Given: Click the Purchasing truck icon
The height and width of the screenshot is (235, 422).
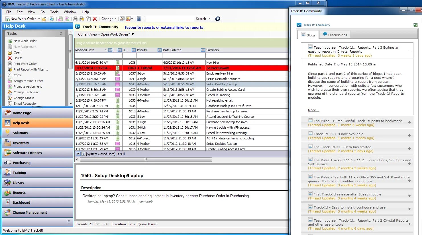Looking at the screenshot, I should (x=8, y=162).
